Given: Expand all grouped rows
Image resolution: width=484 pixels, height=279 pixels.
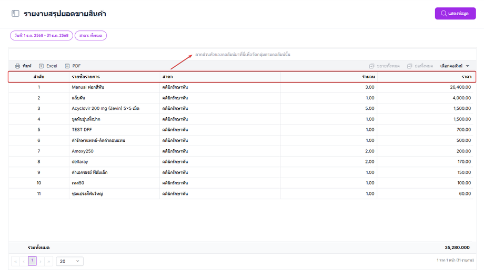Looking at the screenshot, I should coord(384,66).
